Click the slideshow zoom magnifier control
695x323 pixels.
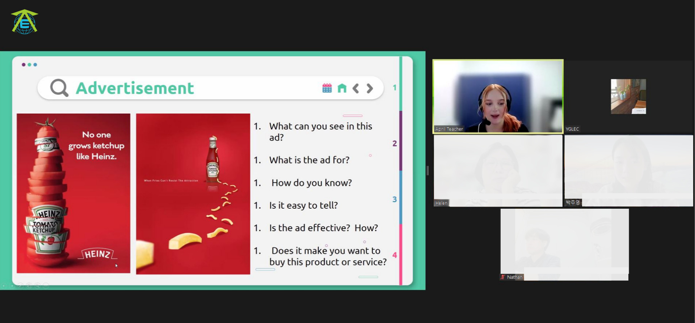point(37,286)
